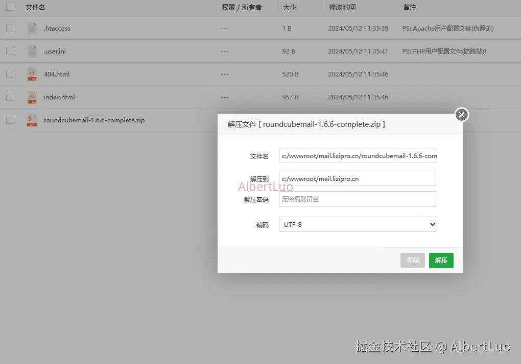Image resolution: width=521 pixels, height=364 pixels.
Task: Click the 2024/05/12 11:35:39 timestamp
Action: pos(358,29)
